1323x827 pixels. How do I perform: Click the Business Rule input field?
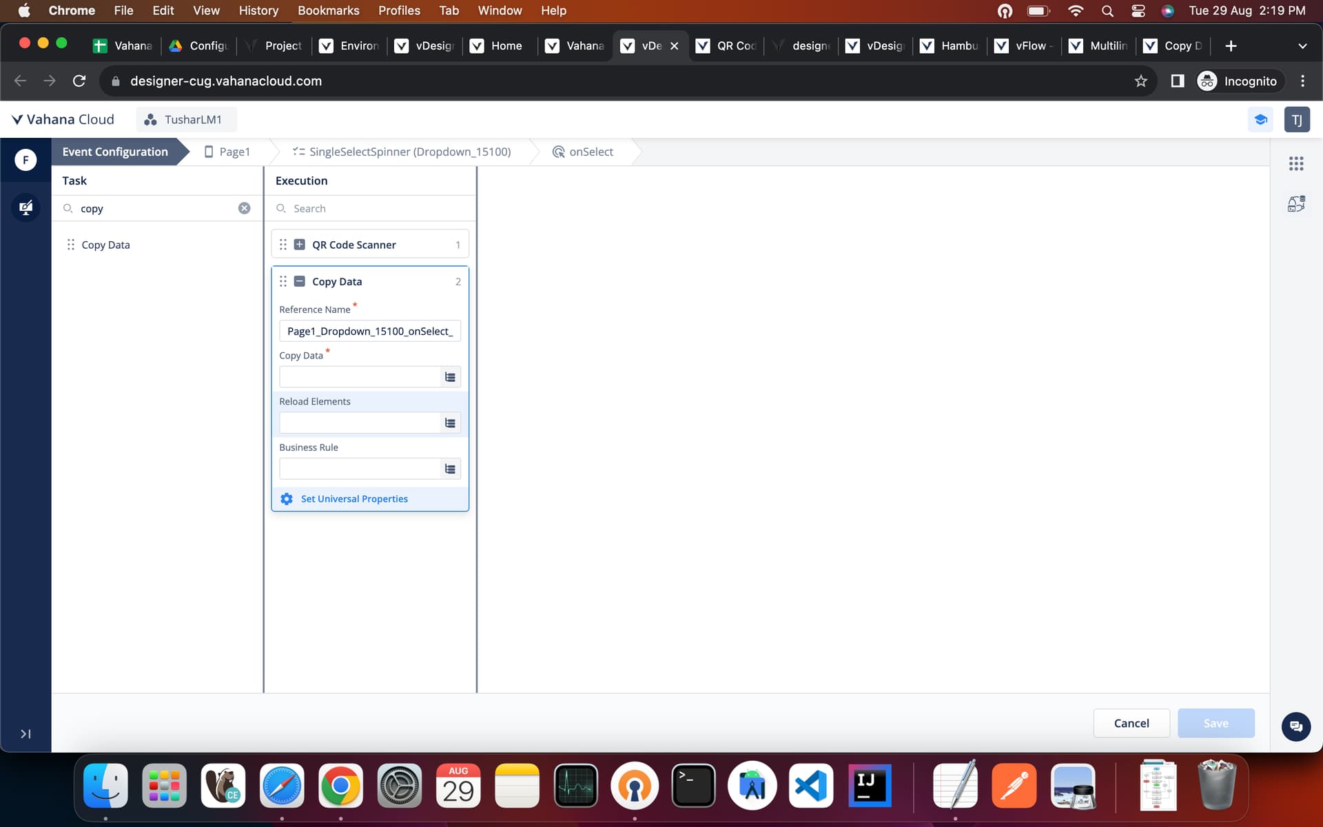[x=360, y=469]
